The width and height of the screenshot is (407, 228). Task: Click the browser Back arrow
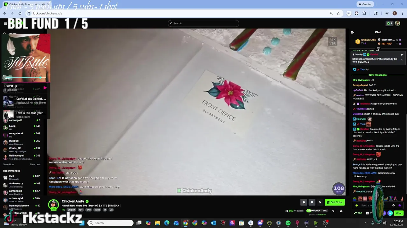click(4, 13)
